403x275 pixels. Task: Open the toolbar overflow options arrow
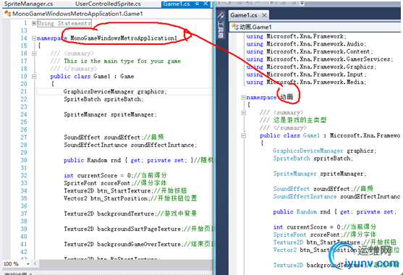click(x=302, y=3)
